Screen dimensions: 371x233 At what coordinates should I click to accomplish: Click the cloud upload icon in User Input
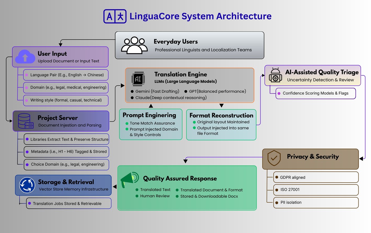click(25, 57)
